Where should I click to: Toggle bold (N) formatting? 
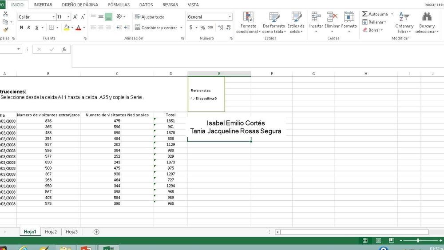coord(21,28)
